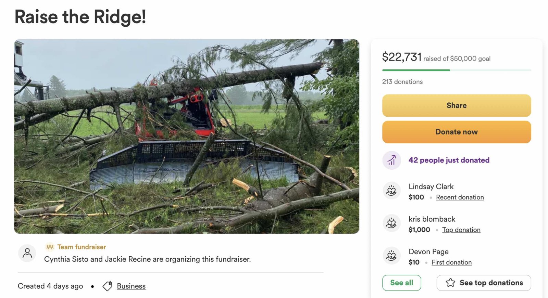Screen dimensions: 548x298
Task: Click the organizer profile avatar icon
Action: (x=27, y=254)
